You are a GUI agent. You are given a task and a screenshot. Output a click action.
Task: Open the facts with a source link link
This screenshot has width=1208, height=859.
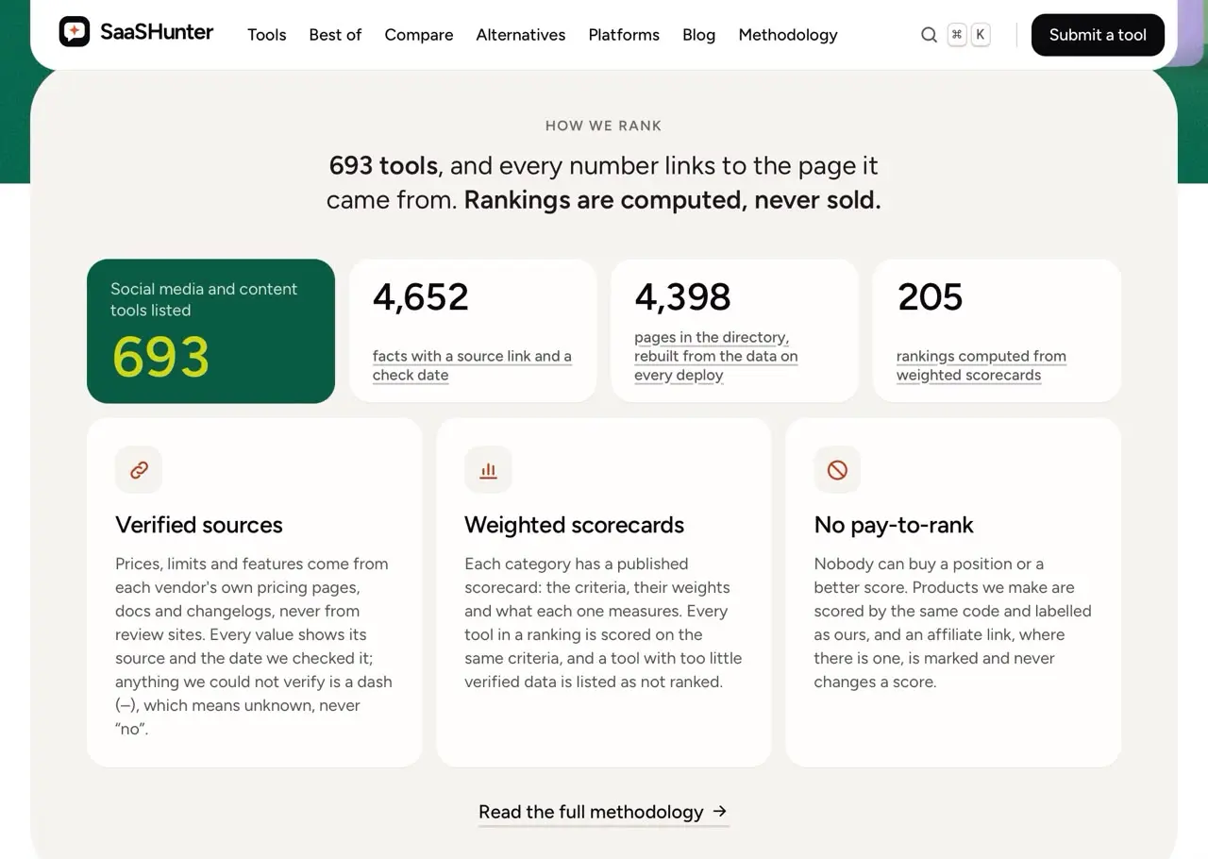472,365
